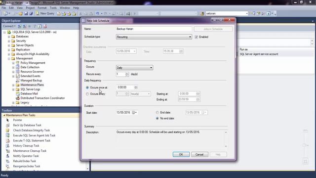This screenshot has height=178, width=316.
Task: Select the No end date radio button
Action: pyautogui.click(x=157, y=119)
